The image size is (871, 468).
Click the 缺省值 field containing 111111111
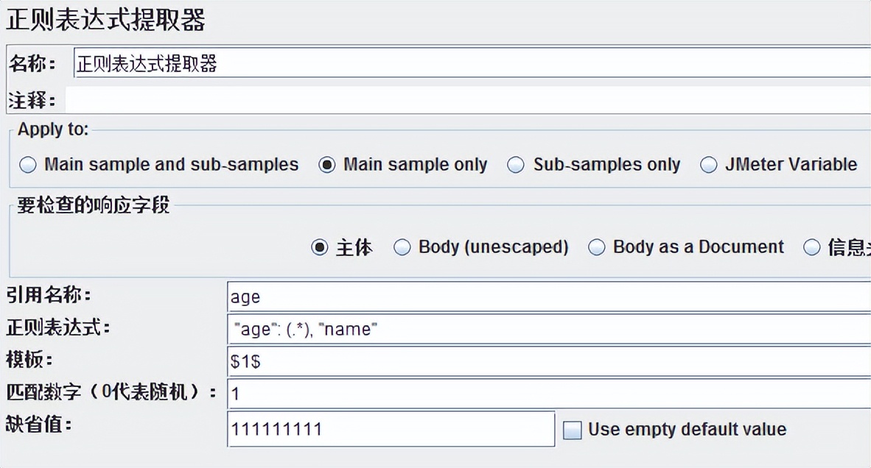391,429
